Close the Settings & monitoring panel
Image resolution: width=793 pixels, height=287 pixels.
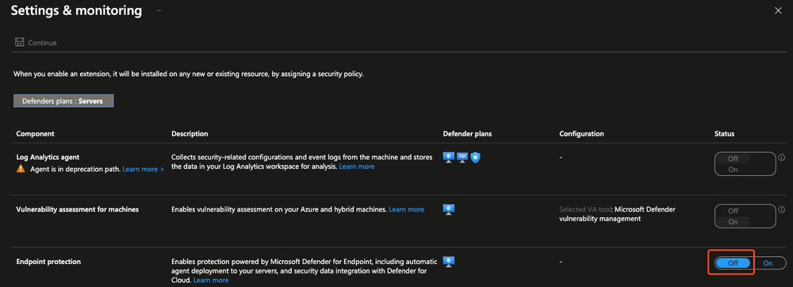[x=778, y=10]
